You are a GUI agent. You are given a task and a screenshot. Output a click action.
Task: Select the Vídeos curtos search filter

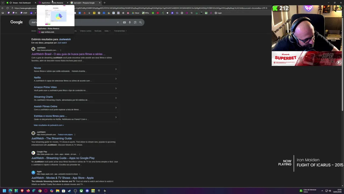(x=85, y=31)
